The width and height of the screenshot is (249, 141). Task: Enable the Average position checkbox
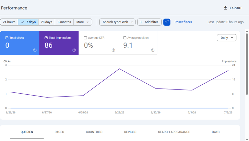point(124,38)
